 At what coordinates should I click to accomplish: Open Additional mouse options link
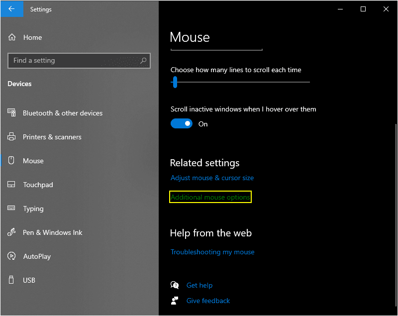pos(210,197)
